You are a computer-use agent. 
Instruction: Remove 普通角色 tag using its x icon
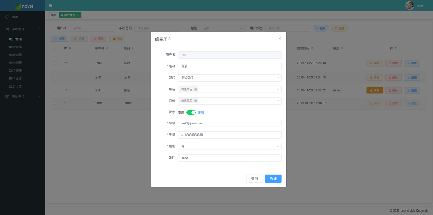click(196, 89)
